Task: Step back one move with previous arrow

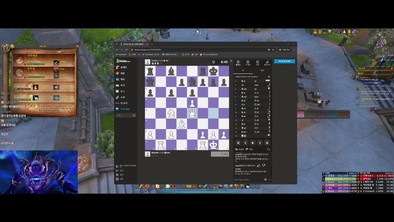Action: tap(245, 143)
